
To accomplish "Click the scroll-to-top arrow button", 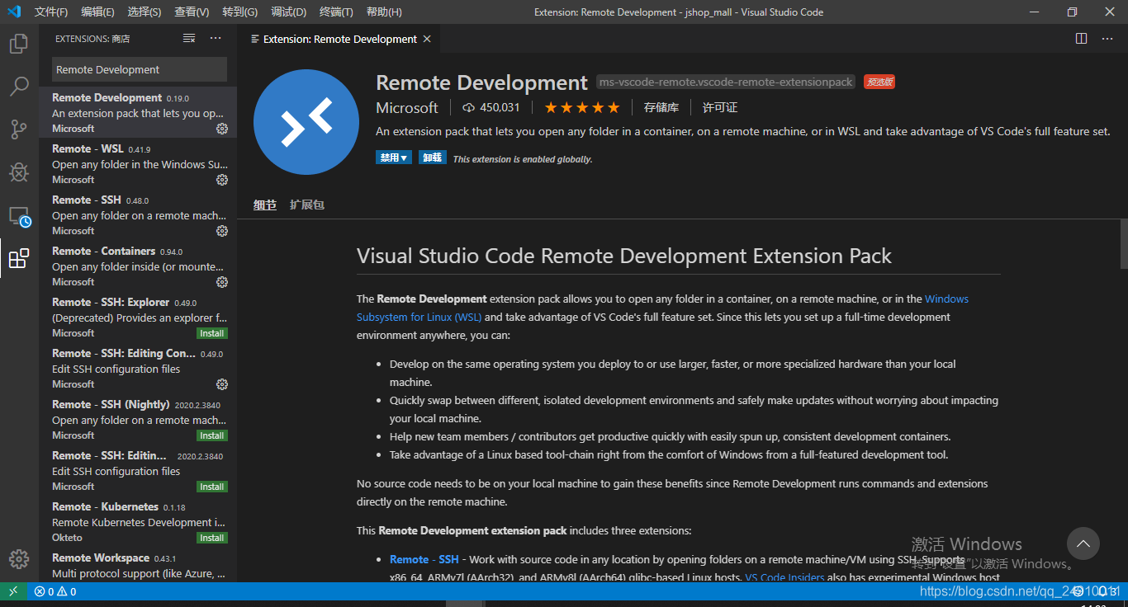I will [x=1083, y=543].
